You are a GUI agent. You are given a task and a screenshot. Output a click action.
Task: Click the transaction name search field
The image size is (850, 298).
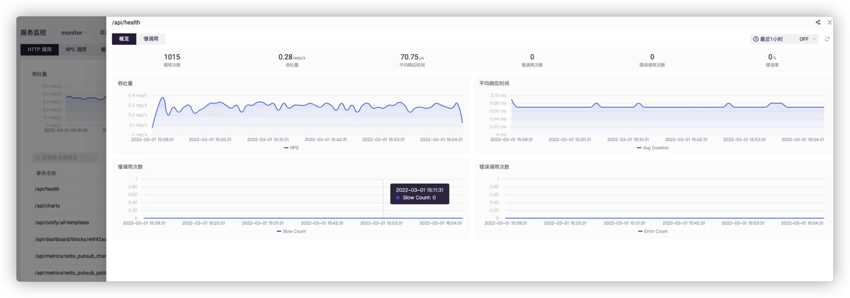pyautogui.click(x=66, y=157)
